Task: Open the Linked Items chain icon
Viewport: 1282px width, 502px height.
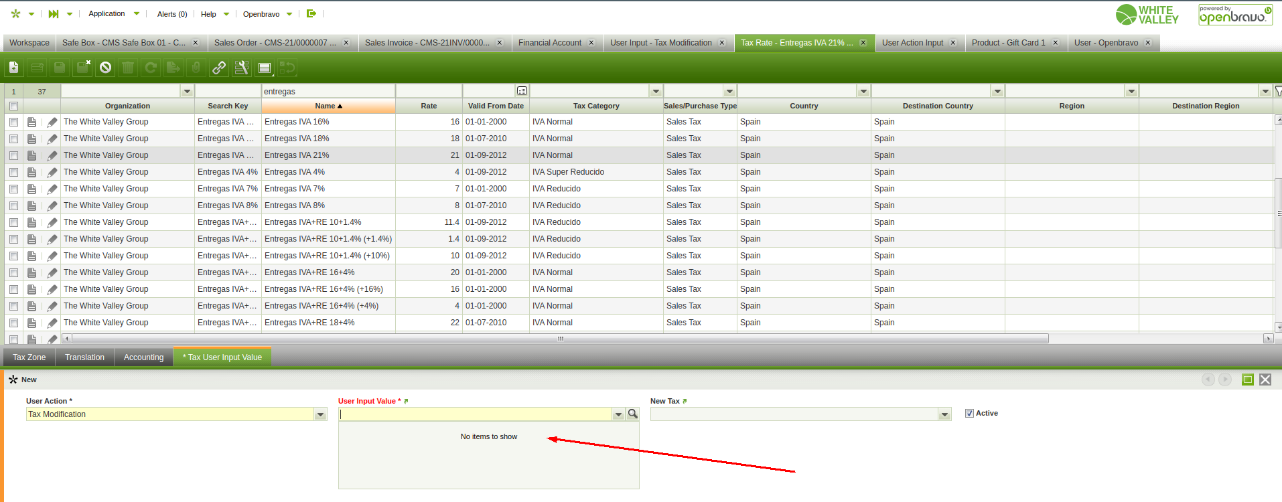Action: tap(219, 68)
